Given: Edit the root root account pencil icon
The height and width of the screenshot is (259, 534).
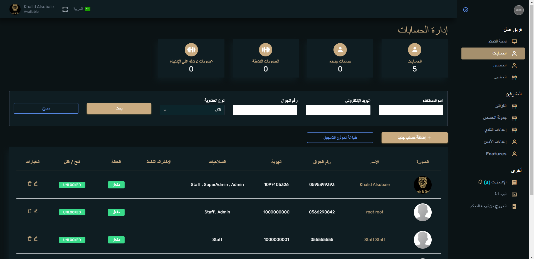Looking at the screenshot, I should (x=36, y=211).
